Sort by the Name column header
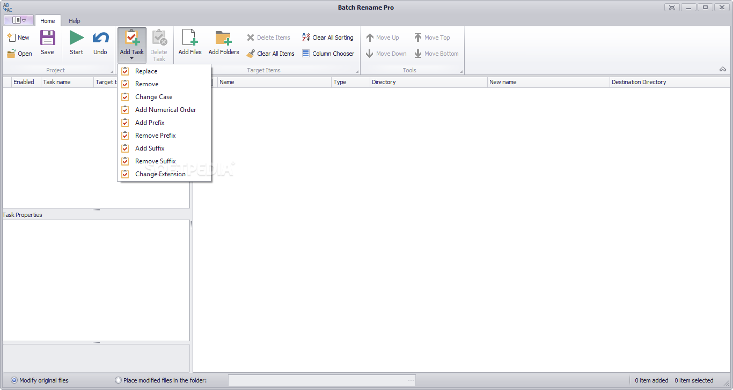This screenshot has width=733, height=390. coord(274,82)
